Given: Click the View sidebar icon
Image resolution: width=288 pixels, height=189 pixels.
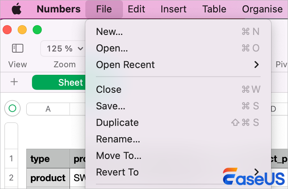Looking at the screenshot, I should pos(17,48).
